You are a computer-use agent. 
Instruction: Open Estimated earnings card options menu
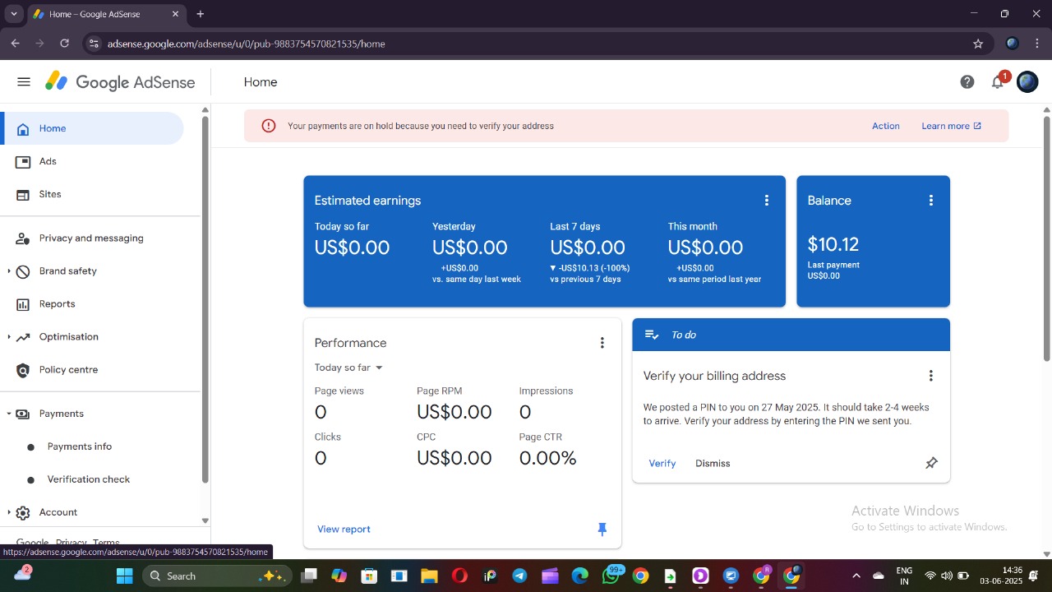(x=767, y=201)
